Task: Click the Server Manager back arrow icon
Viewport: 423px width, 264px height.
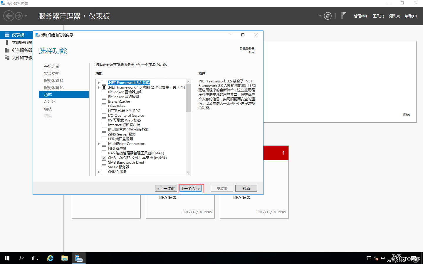Action: pos(9,16)
